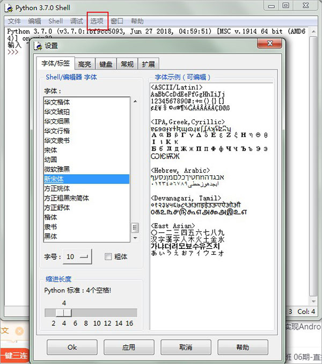This screenshot has width=322, height=364.
Task: Toggle the 粗体 bold checkbox
Action: click(108, 256)
